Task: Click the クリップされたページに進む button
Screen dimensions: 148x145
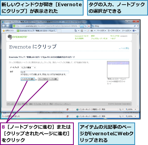Action: coord(48,79)
